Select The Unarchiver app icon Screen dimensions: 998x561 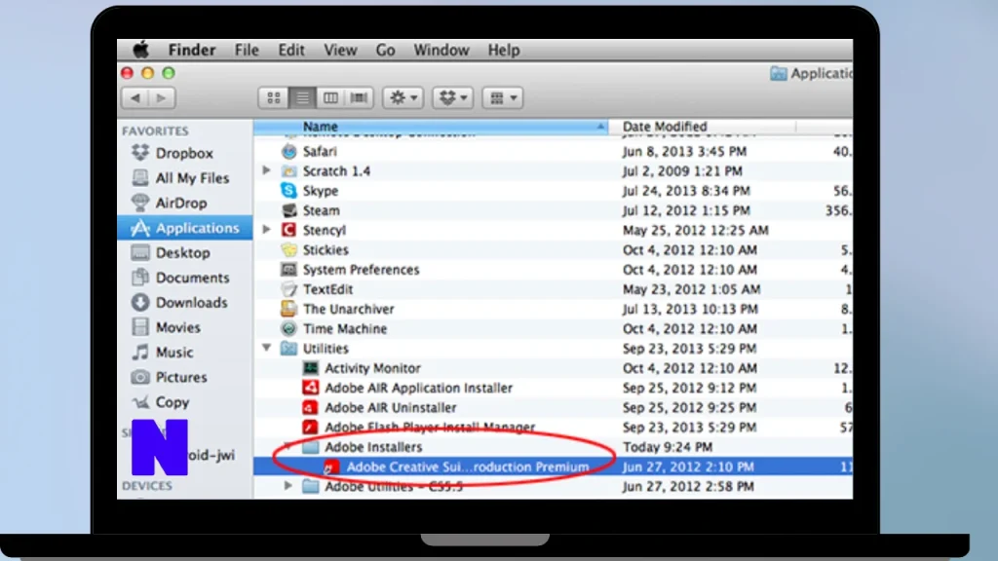click(x=288, y=309)
